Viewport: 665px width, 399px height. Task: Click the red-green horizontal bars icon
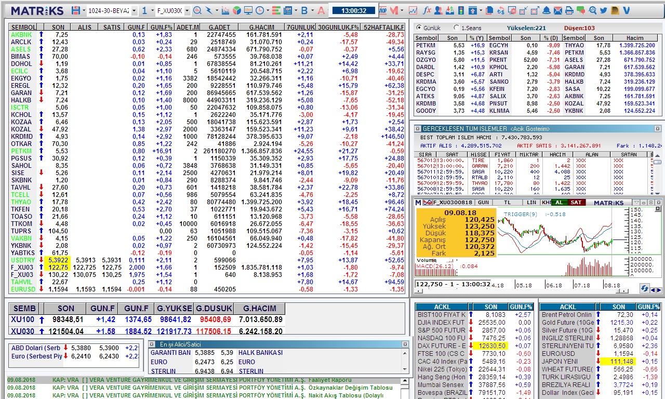[276, 10]
